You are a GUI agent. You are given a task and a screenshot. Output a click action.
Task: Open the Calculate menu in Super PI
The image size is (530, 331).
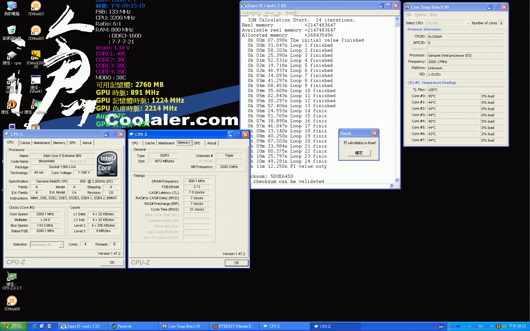tap(251, 13)
